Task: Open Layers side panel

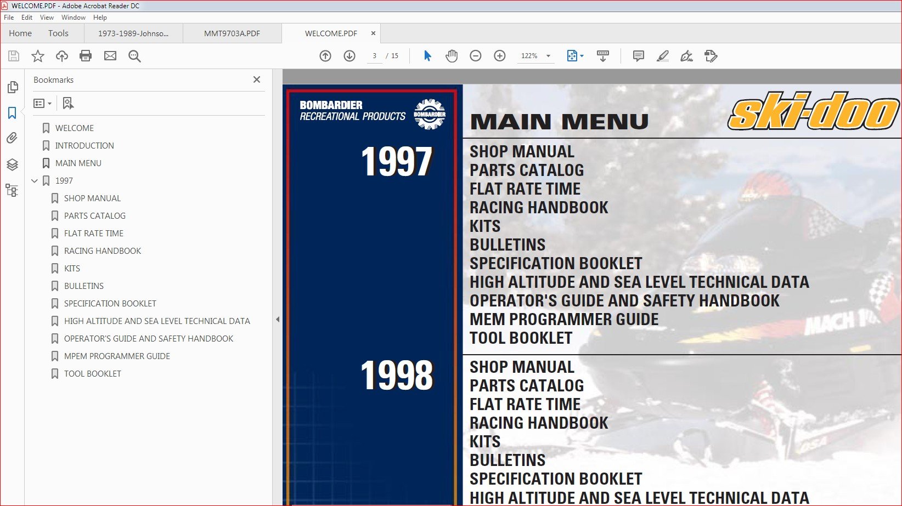Action: point(12,164)
